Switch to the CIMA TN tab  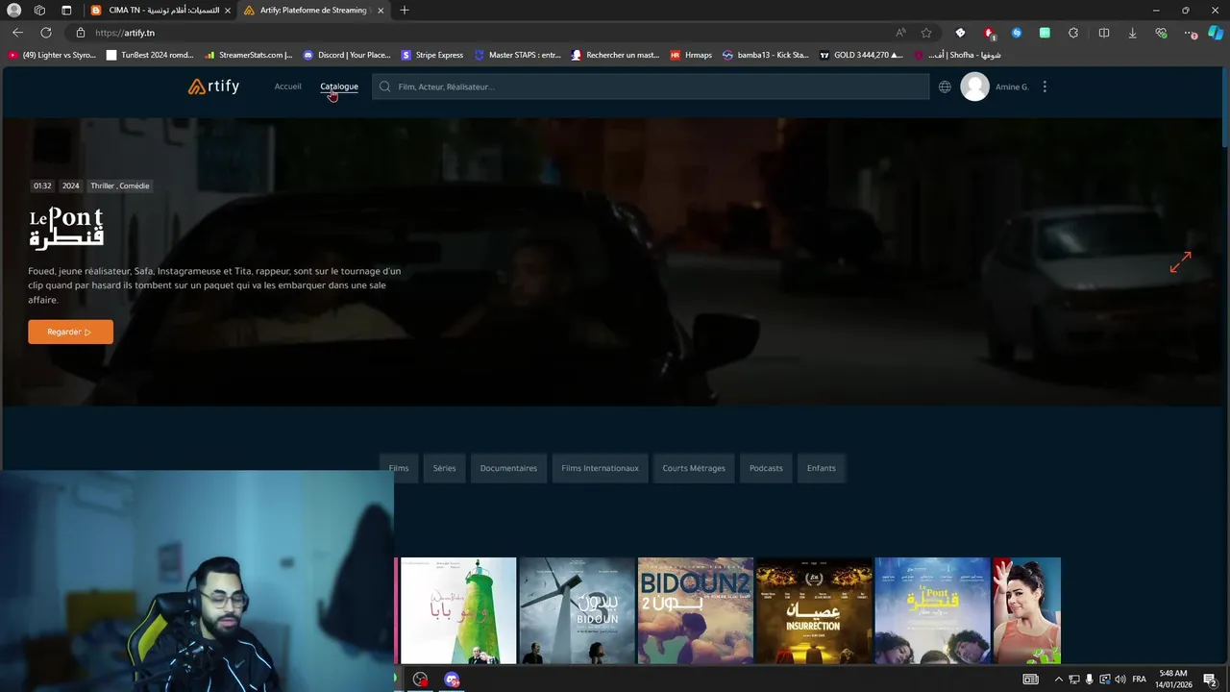159,11
